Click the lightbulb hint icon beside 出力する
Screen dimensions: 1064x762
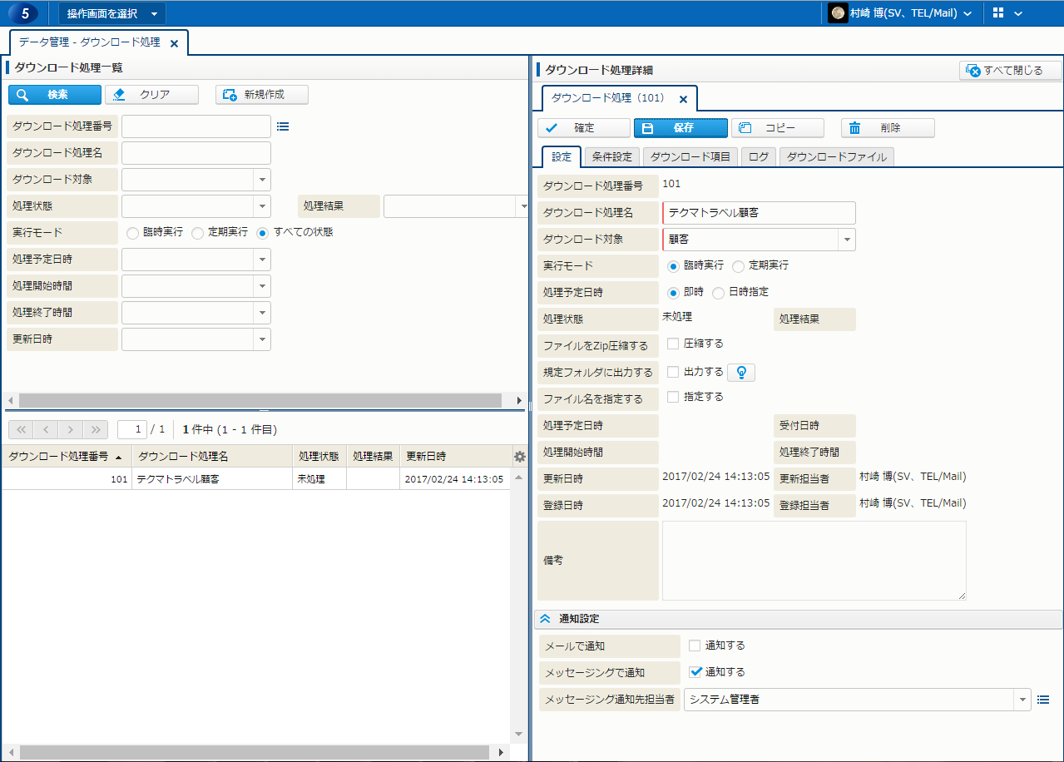pos(741,373)
